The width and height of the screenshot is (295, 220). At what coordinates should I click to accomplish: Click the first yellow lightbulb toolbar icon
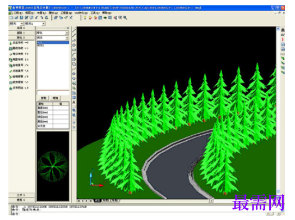point(85,18)
